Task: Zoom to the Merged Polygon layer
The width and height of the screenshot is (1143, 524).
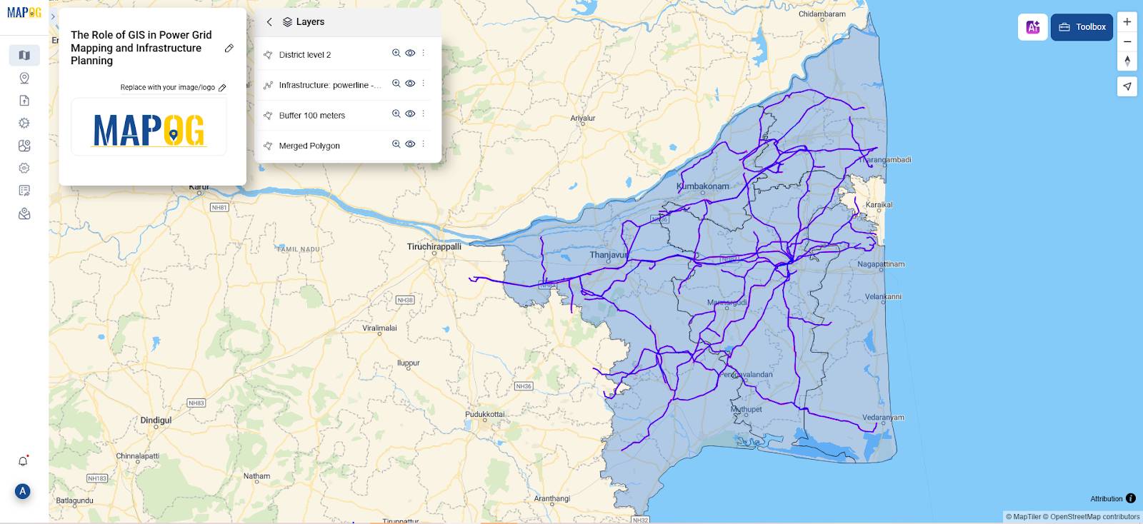Action: [396, 144]
